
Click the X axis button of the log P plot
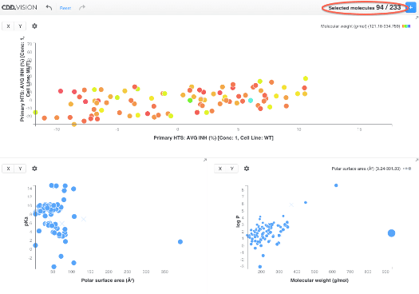(220, 169)
